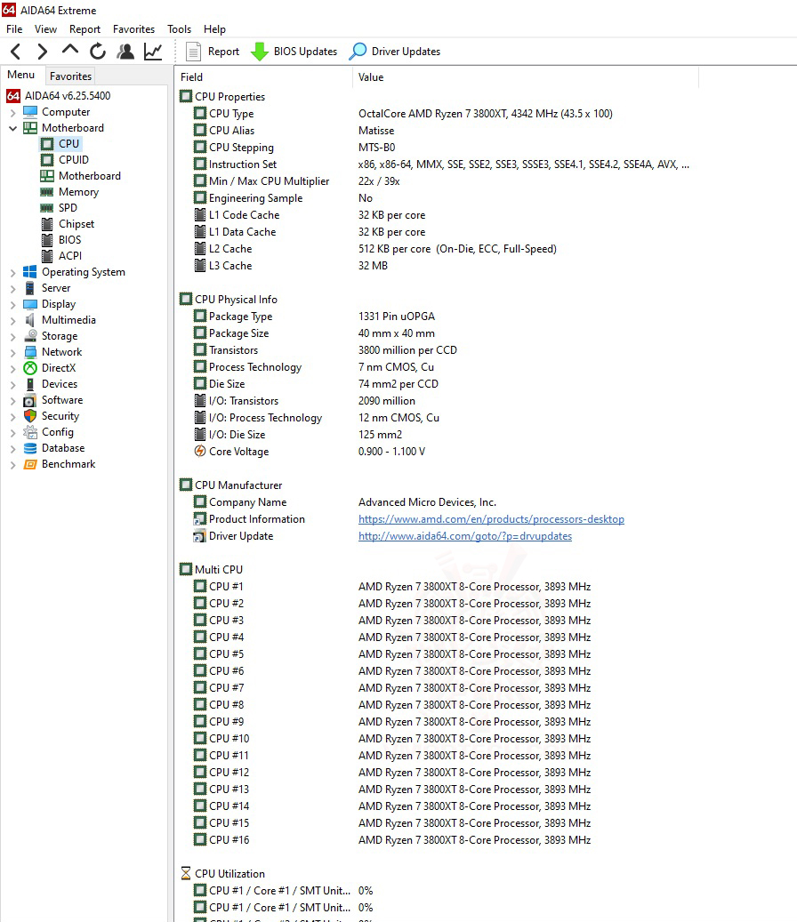Image resolution: width=797 pixels, height=922 pixels.
Task: Click the Security shield icon
Action: (30, 416)
